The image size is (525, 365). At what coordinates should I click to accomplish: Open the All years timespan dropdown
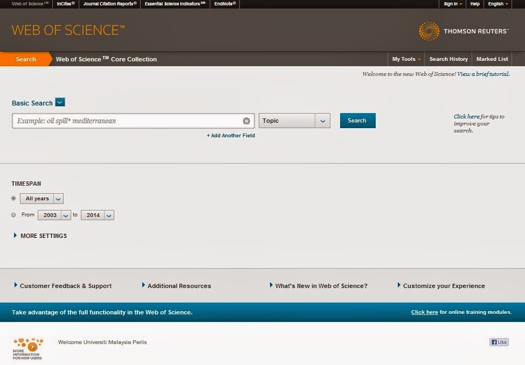point(42,199)
